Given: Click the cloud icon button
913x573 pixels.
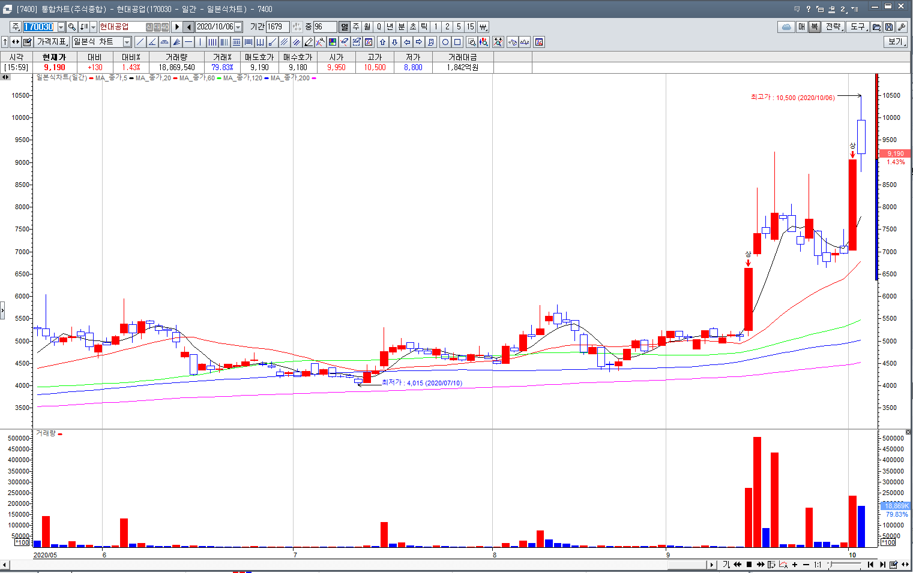Looking at the screenshot, I should (786, 27).
